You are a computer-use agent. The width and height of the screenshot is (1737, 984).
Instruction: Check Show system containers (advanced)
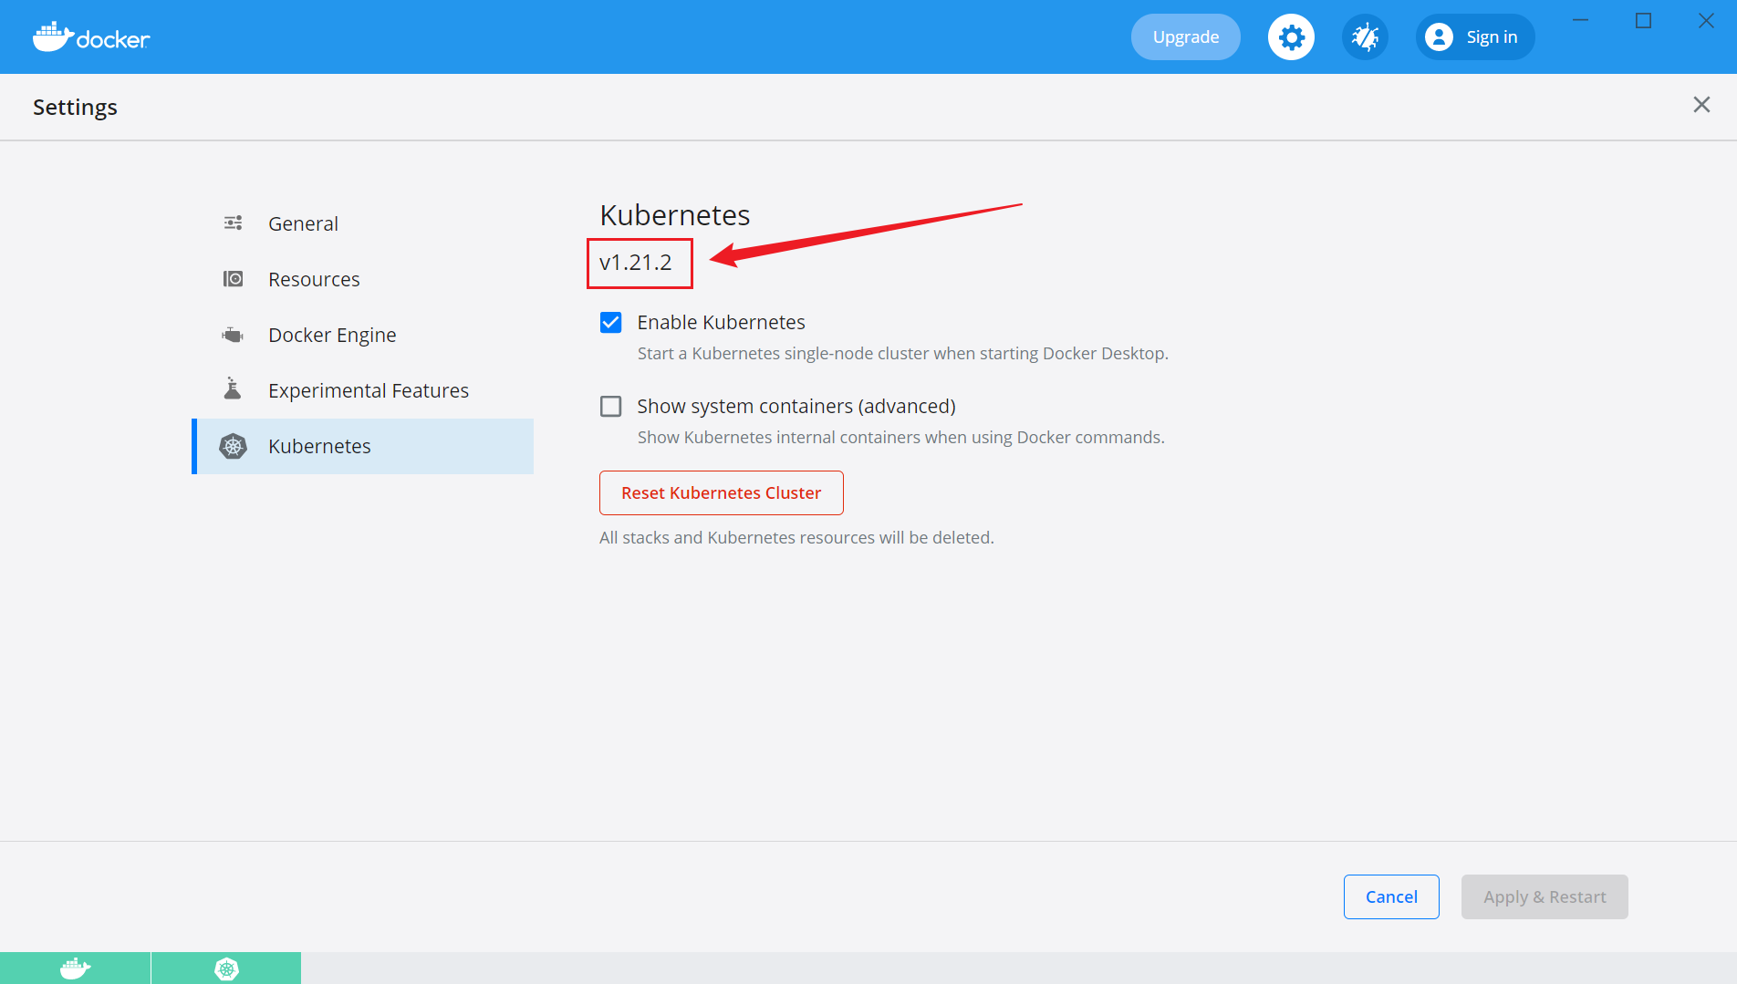[611, 406]
